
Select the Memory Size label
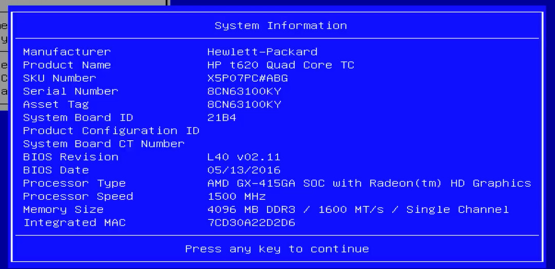point(63,209)
